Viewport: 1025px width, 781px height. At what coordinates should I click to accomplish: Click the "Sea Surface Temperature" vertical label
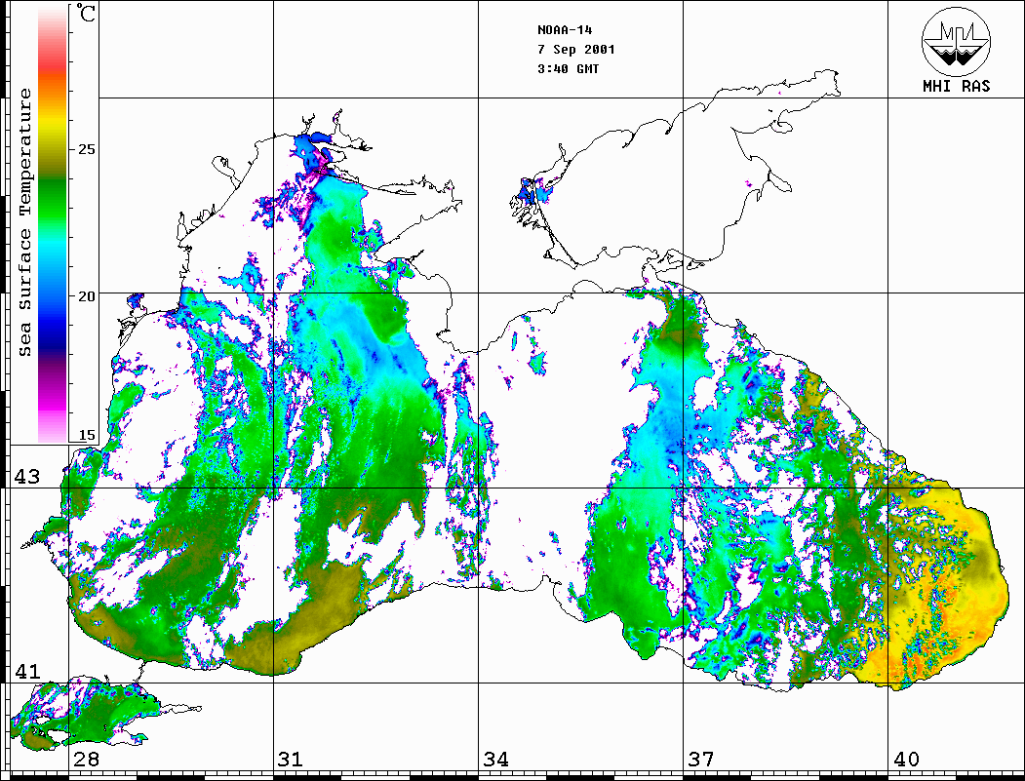click(x=24, y=222)
